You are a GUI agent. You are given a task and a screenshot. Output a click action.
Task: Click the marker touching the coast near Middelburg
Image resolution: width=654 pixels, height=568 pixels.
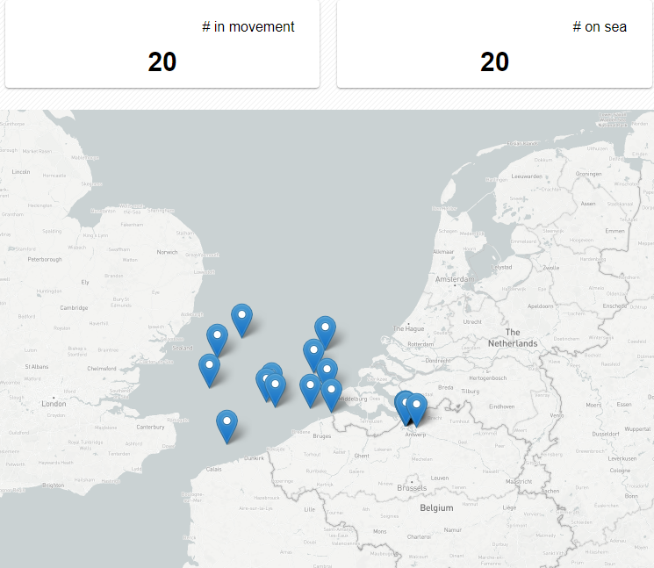tap(331, 392)
